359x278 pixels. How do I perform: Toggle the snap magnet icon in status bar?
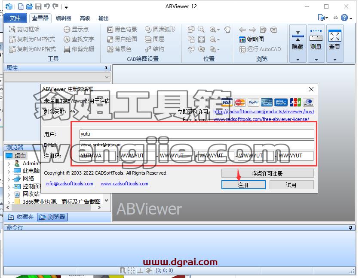click(123, 270)
